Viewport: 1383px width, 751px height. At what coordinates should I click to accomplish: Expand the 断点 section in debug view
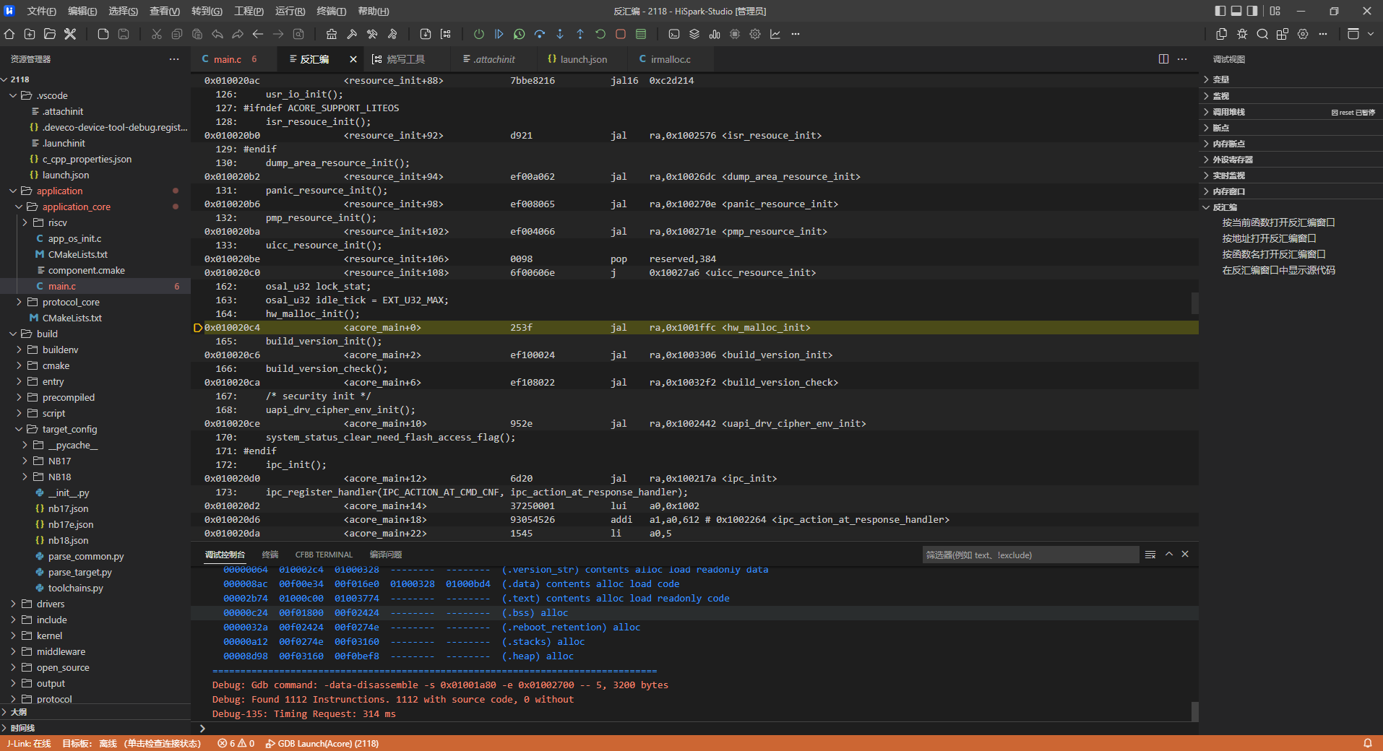tap(1220, 128)
